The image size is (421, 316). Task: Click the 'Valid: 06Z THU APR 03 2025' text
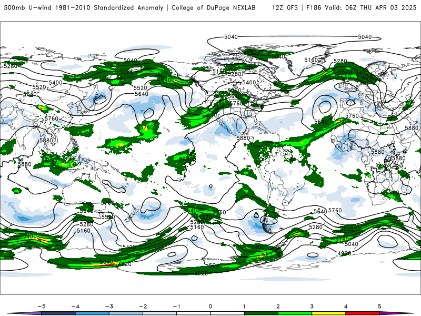(370, 7)
